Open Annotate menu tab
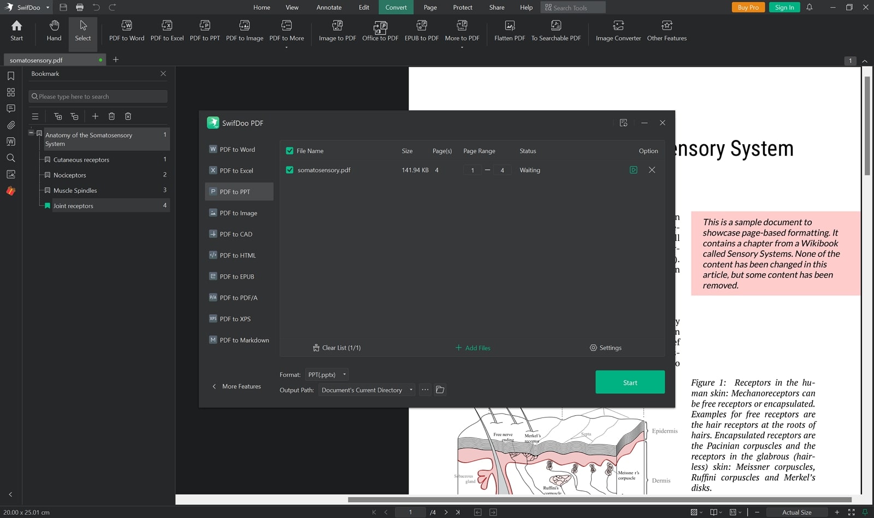 coord(329,8)
